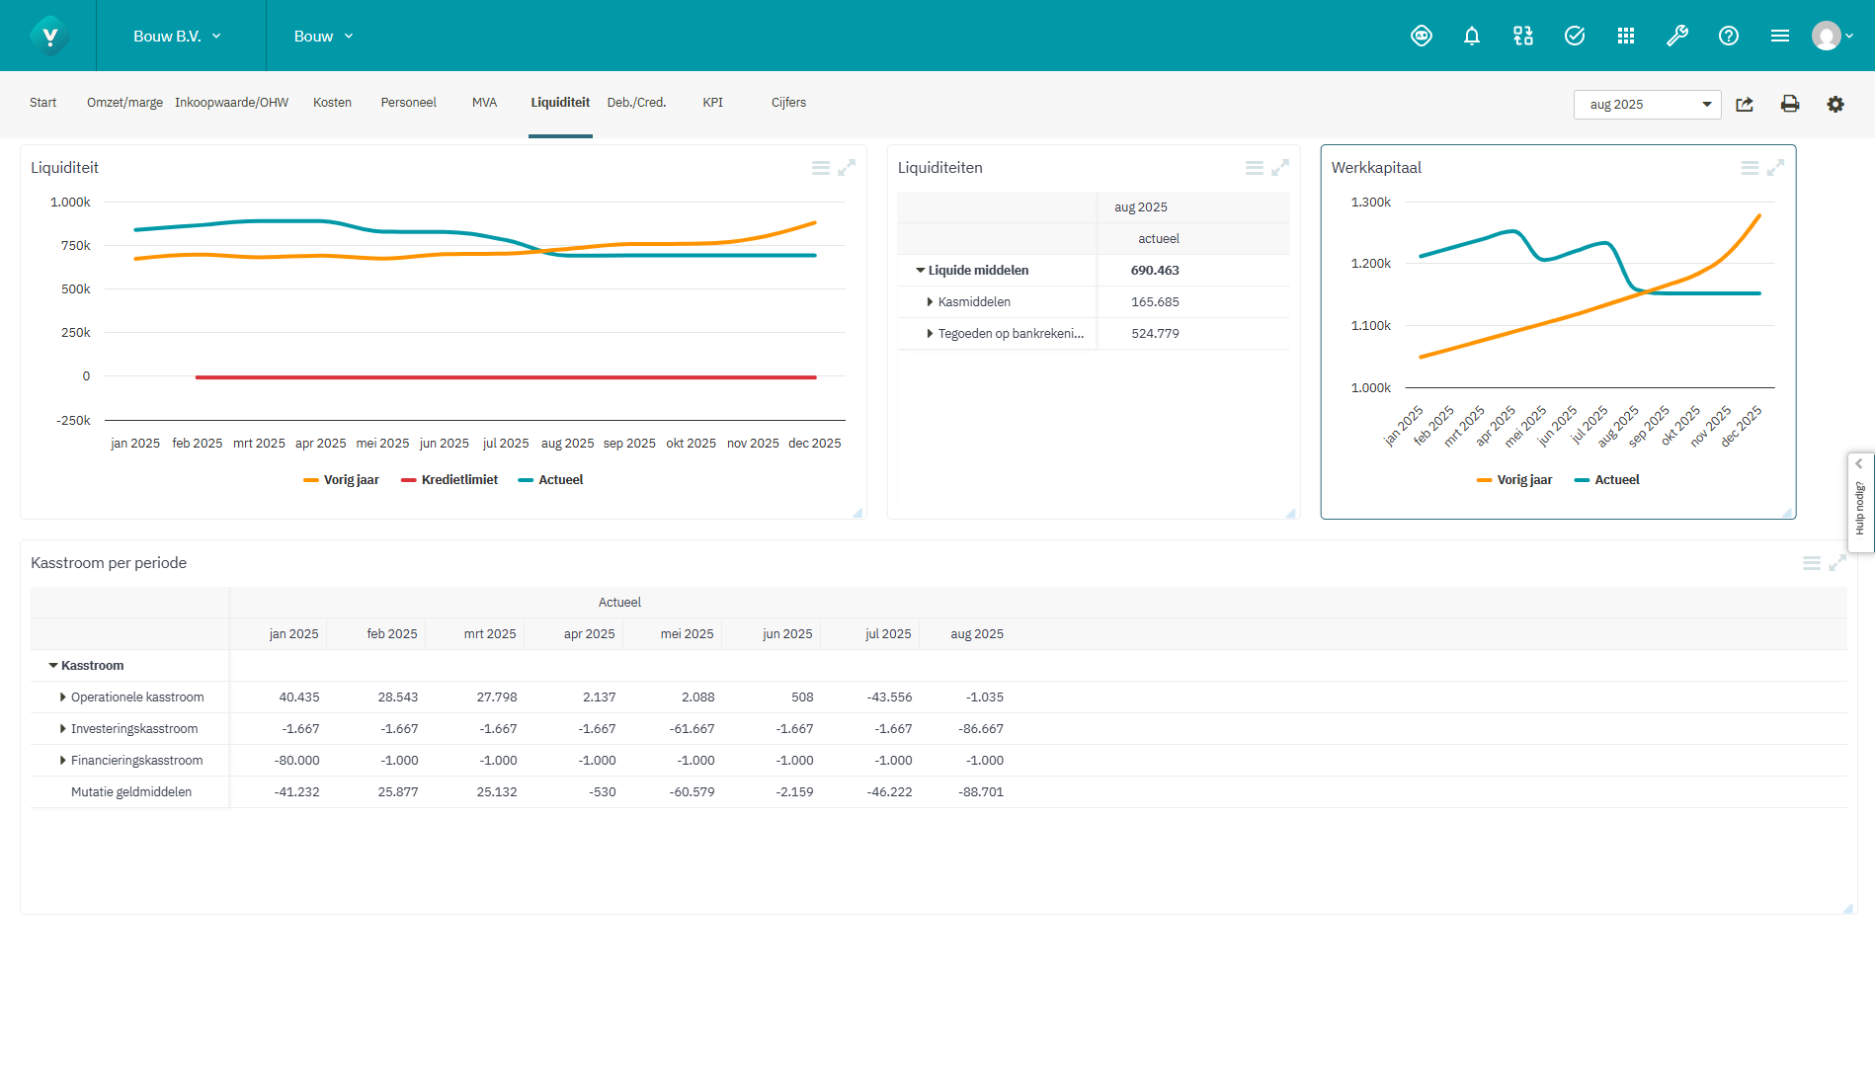
Task: Open the Liquiditeit chart options menu icon
Action: click(821, 167)
